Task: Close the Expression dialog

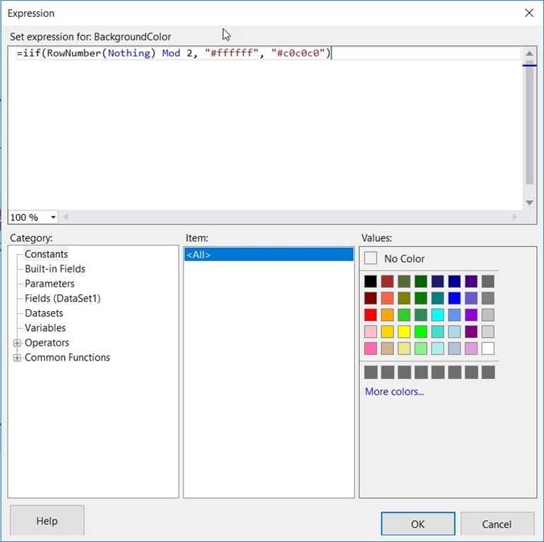Action: click(x=528, y=13)
